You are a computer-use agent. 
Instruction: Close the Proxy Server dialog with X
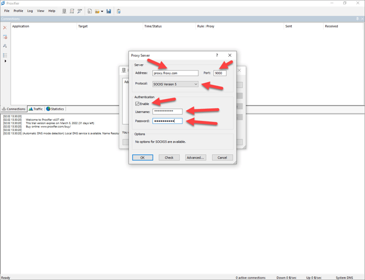point(230,55)
